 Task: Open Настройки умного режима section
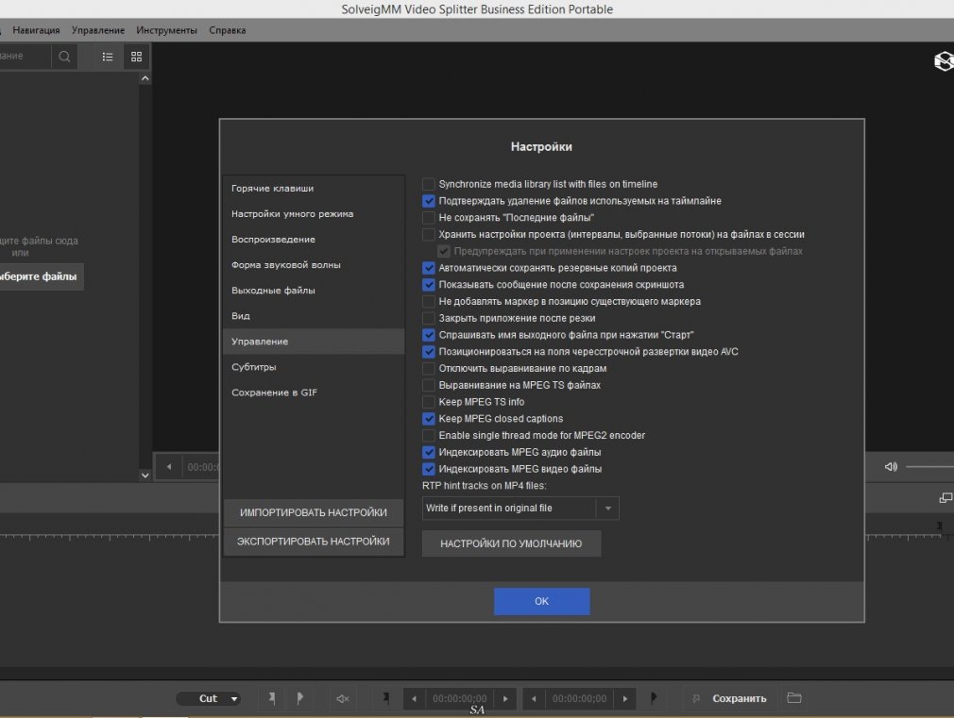pyautogui.click(x=314, y=214)
